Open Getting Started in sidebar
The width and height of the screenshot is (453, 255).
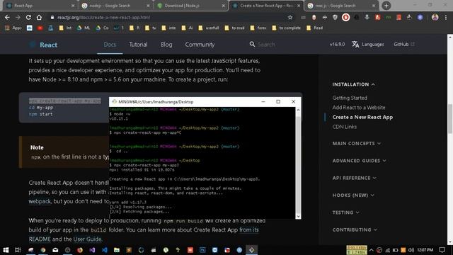coord(350,98)
